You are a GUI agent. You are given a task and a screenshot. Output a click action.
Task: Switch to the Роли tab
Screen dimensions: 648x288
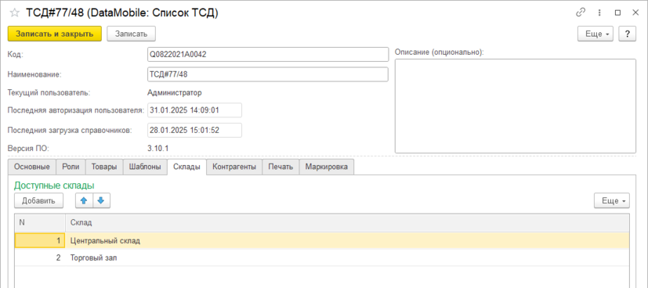[71, 167]
